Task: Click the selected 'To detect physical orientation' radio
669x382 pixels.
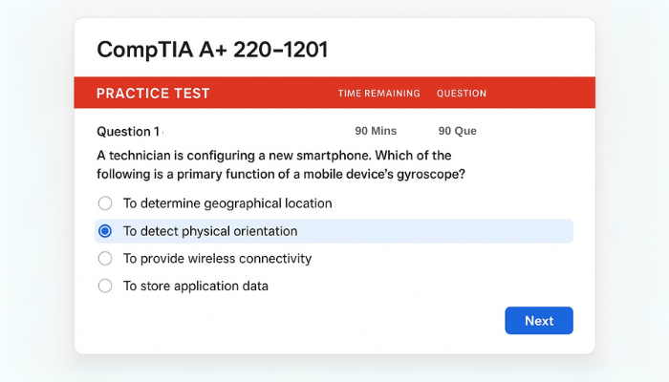Action: point(105,231)
